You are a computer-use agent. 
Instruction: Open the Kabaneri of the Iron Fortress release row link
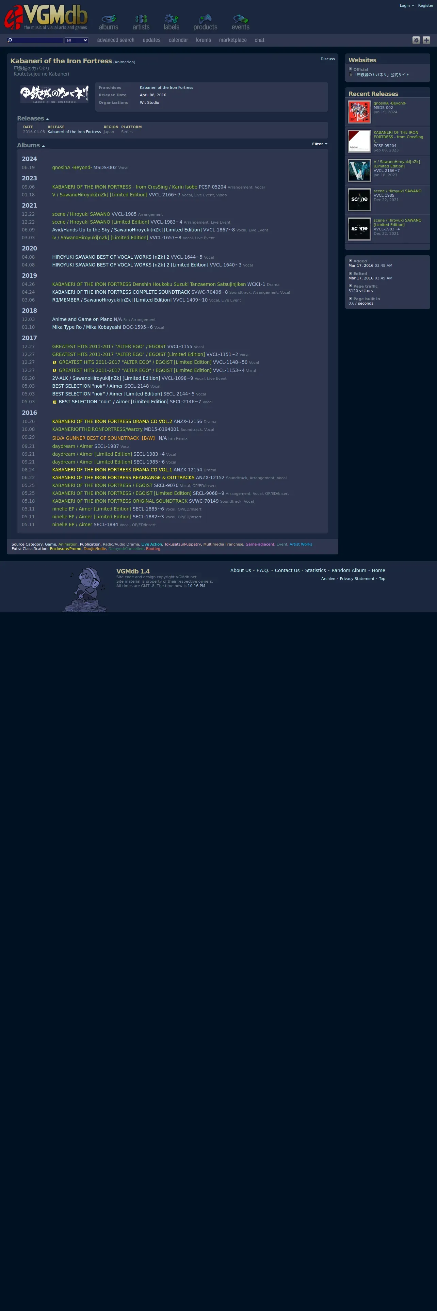[74, 132]
